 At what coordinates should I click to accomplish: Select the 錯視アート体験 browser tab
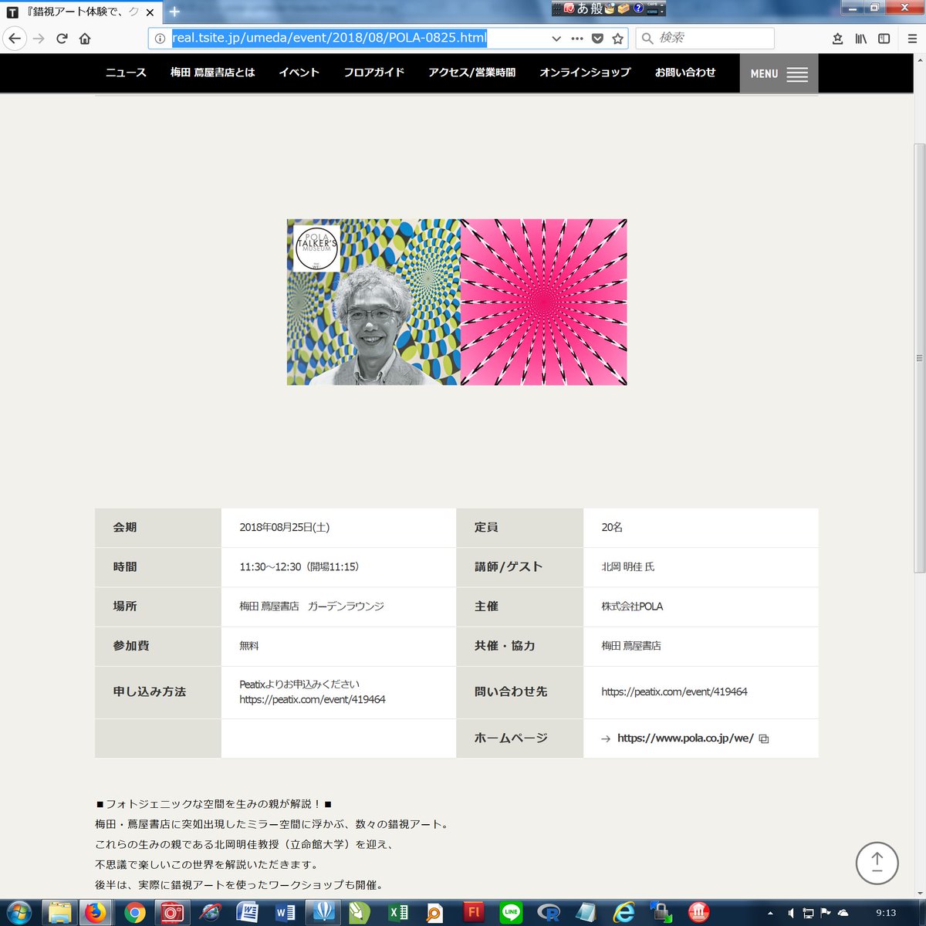pos(81,12)
